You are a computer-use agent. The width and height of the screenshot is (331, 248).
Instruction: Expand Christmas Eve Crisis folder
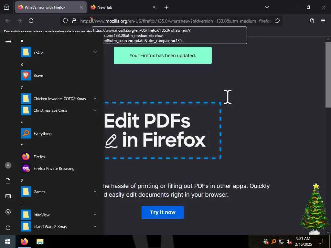(59, 110)
